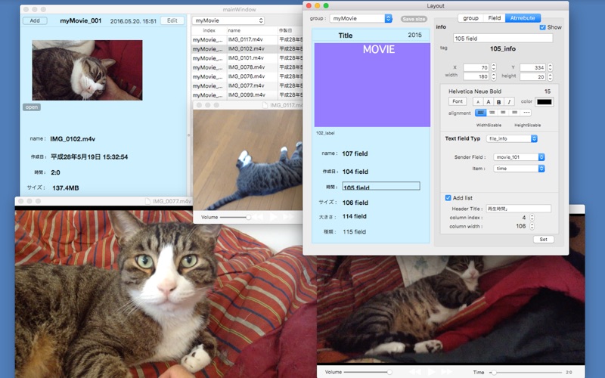Select IMG_0102.m4v row in list

click(x=247, y=48)
